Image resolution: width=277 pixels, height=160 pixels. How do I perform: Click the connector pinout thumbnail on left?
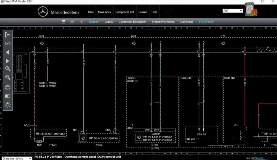tap(19, 73)
